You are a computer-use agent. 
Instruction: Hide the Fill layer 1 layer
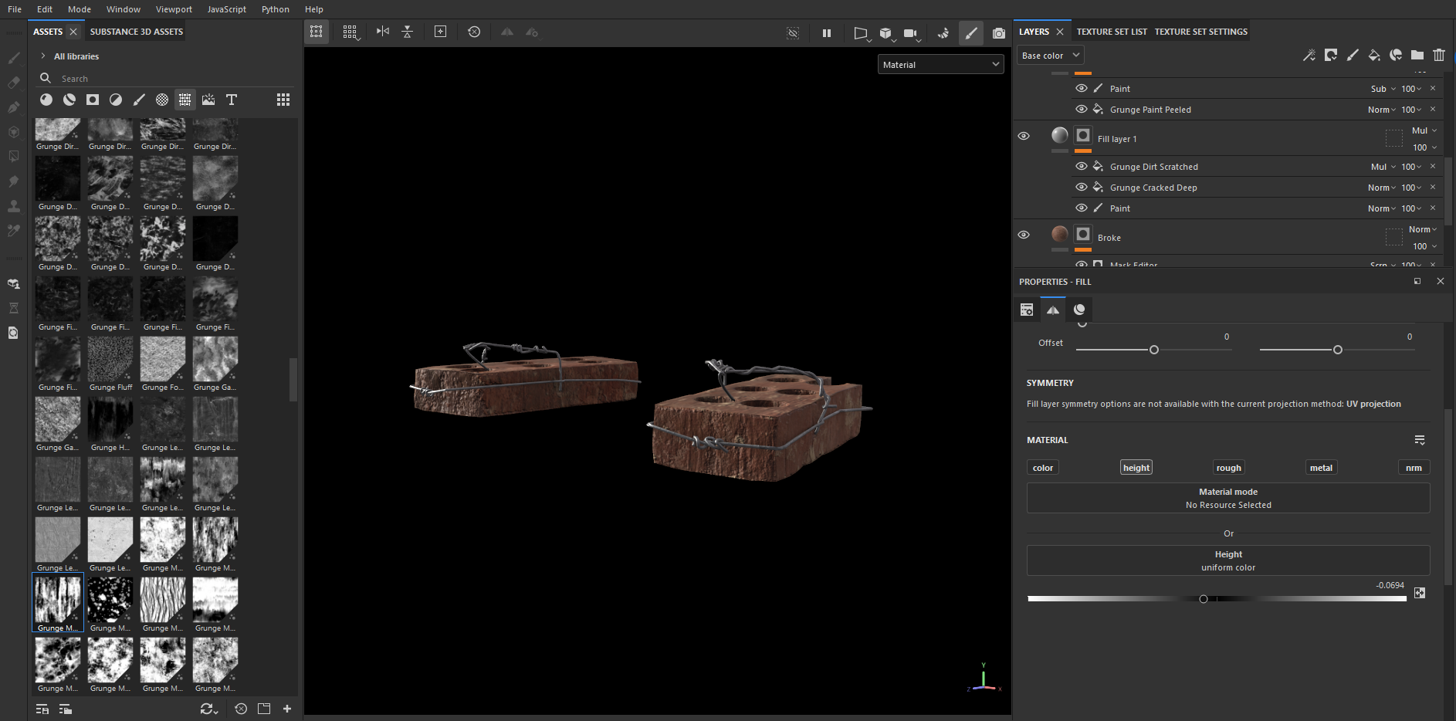(1024, 136)
